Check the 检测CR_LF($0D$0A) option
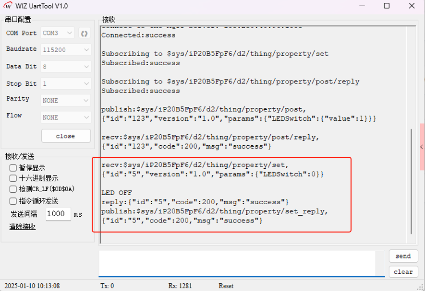Image resolution: width=425 pixels, height=291 pixels. [x=13, y=189]
